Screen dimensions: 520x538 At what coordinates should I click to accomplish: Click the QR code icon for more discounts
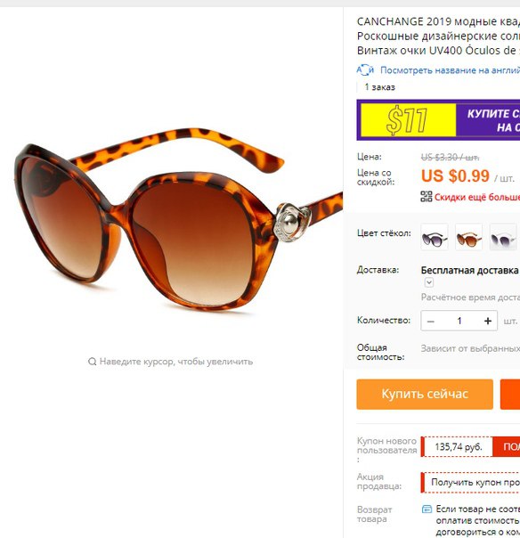427,197
